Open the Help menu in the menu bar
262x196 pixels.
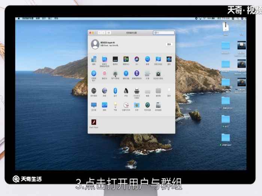(x=56, y=19)
